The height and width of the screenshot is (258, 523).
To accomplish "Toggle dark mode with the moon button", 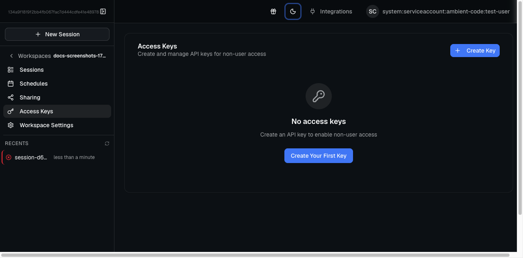I will click(x=293, y=11).
